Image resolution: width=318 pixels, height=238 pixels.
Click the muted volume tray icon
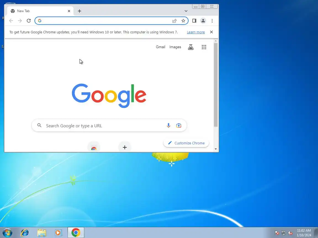290,233
